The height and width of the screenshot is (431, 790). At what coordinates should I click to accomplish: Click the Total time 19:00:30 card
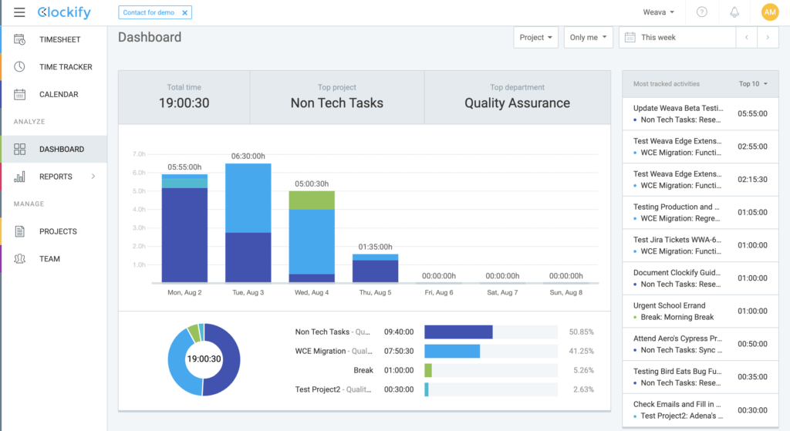(x=184, y=97)
